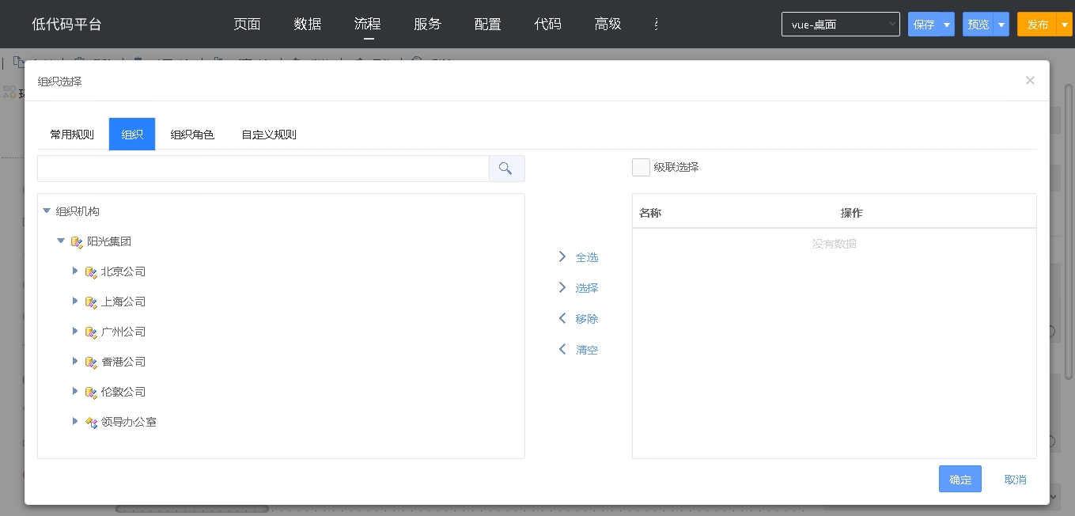
Task: Click the 低代码平台 title
Action: tap(66, 25)
